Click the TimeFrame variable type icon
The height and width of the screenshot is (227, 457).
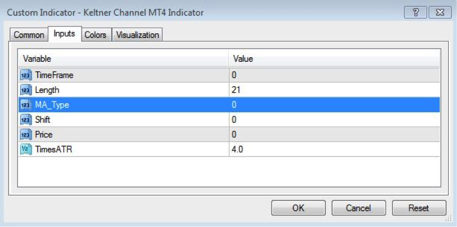pos(26,75)
